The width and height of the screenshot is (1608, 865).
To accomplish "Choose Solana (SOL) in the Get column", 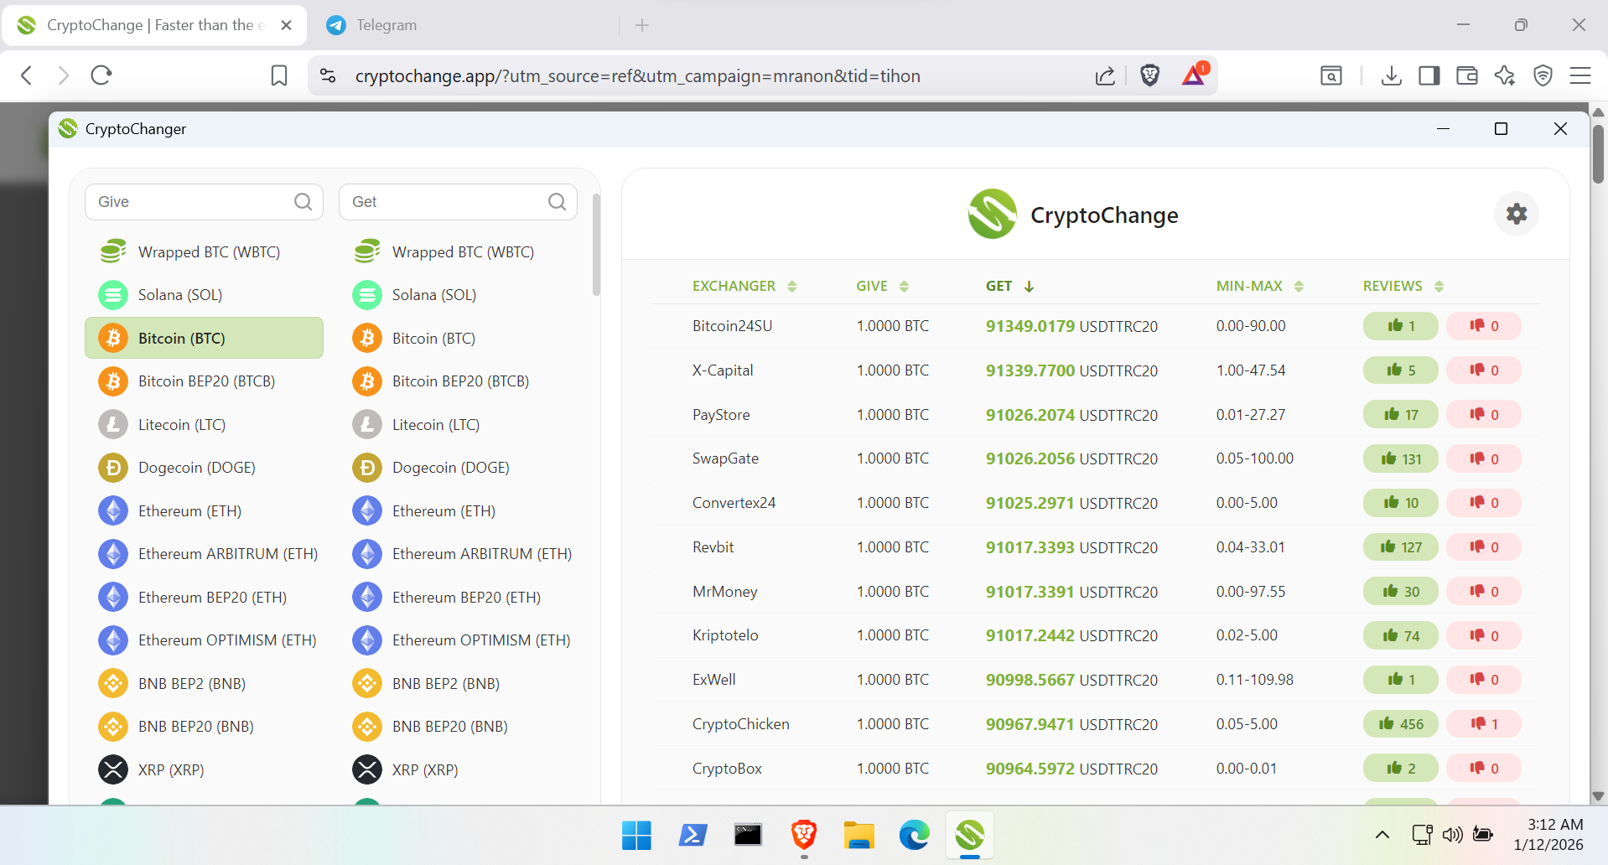I will click(x=458, y=295).
